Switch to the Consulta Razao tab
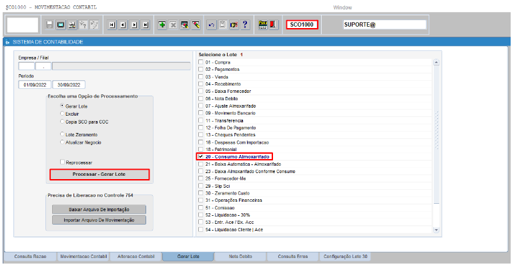Screen dimensions: 512x264 click(x=30, y=257)
